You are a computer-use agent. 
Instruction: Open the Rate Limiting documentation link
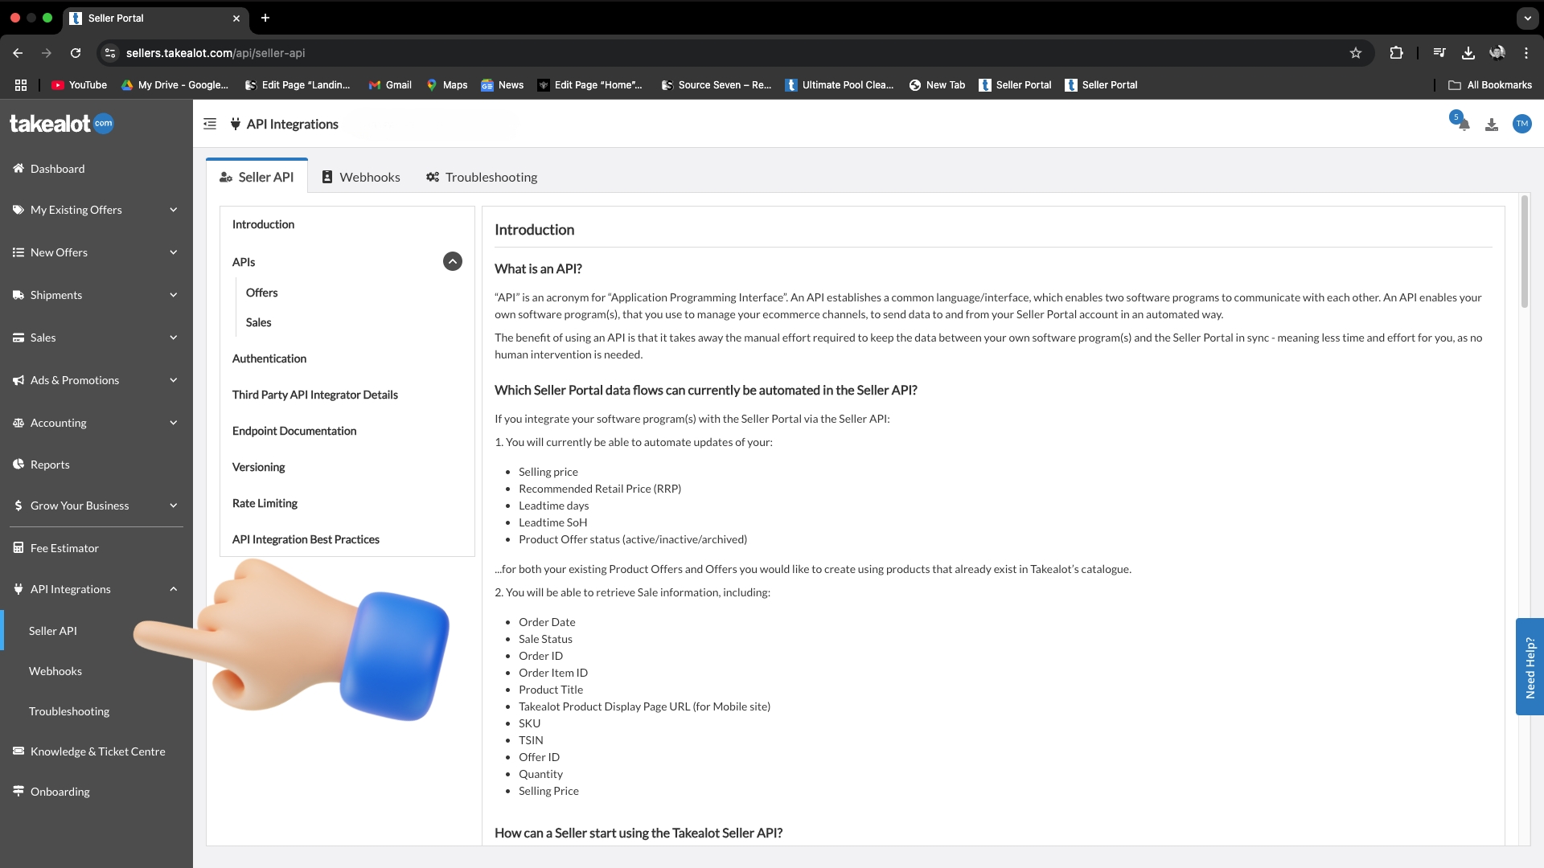pyautogui.click(x=264, y=502)
